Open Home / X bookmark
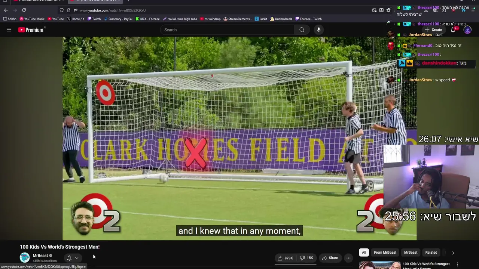The height and width of the screenshot is (269, 479). tap(76, 19)
